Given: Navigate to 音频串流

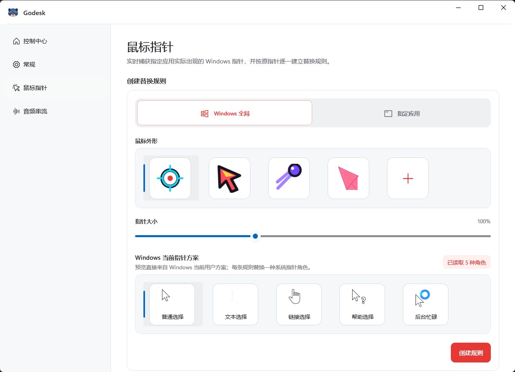Looking at the screenshot, I should point(55,111).
